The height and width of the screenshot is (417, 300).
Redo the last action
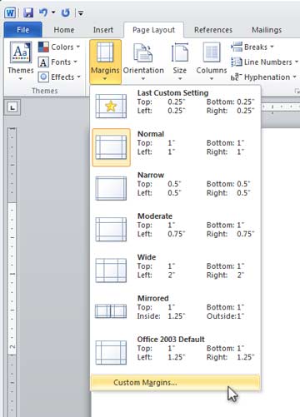(66, 12)
